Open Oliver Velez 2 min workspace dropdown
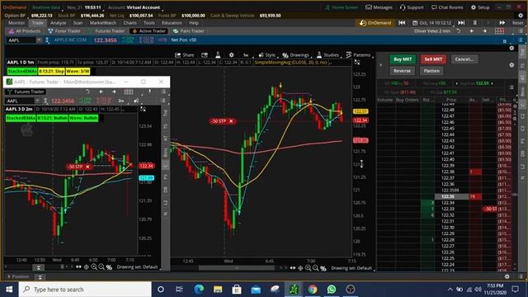The height and width of the screenshot is (297, 528). click(x=432, y=31)
